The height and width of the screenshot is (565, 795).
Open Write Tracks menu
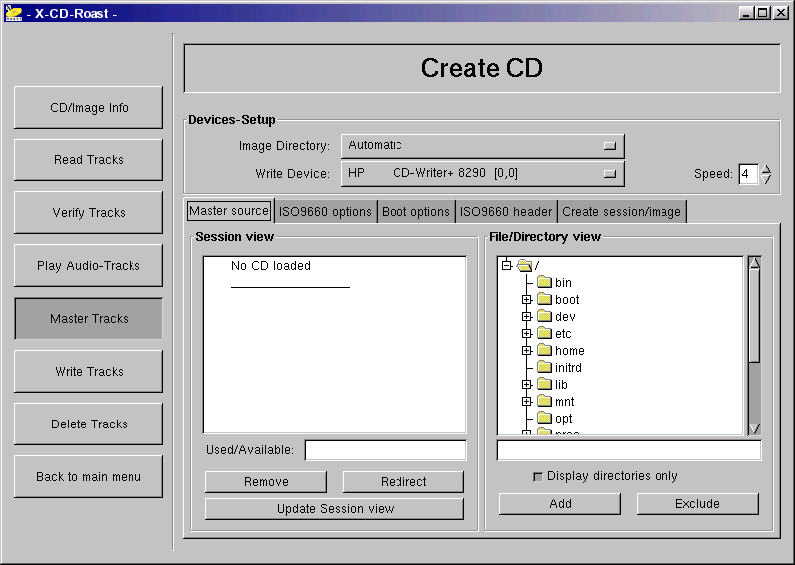tap(89, 371)
